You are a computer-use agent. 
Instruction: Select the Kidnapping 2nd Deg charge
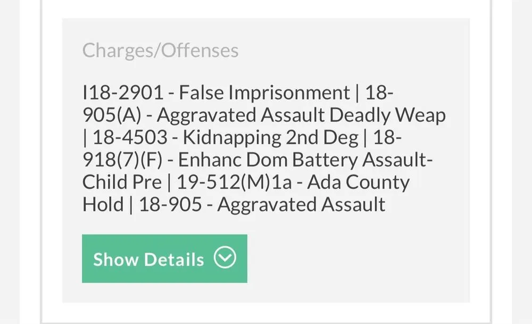coord(270,138)
